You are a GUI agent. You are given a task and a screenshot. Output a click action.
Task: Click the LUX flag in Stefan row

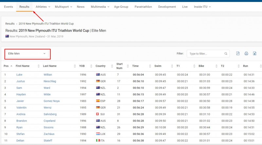coord(98,134)
